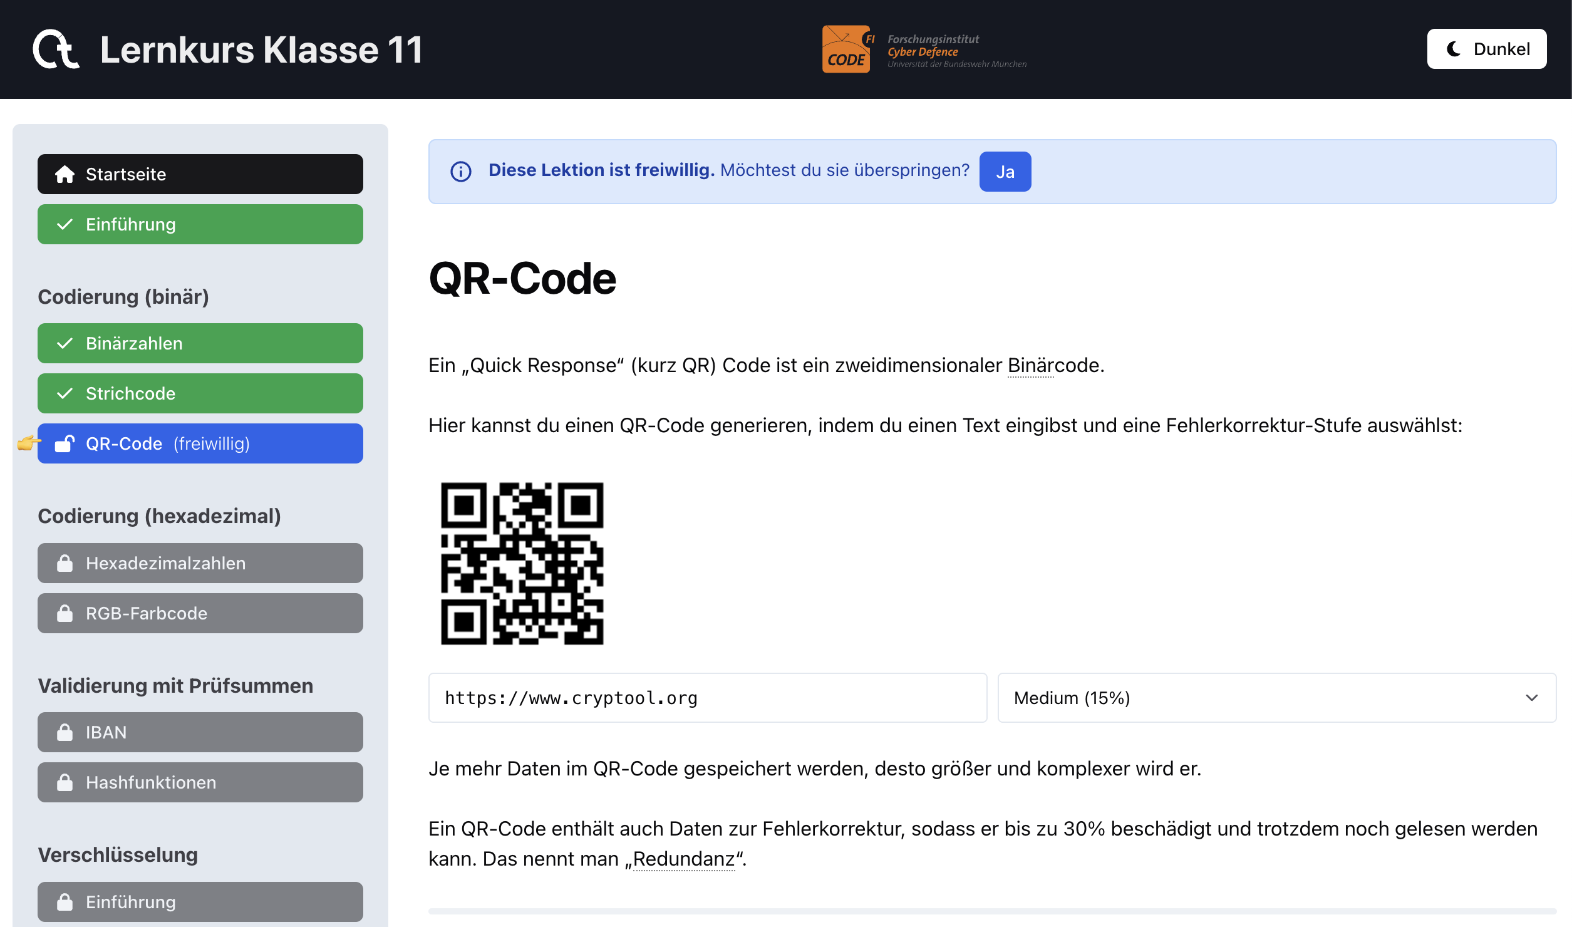Click the info icon in the notice banner

point(461,171)
